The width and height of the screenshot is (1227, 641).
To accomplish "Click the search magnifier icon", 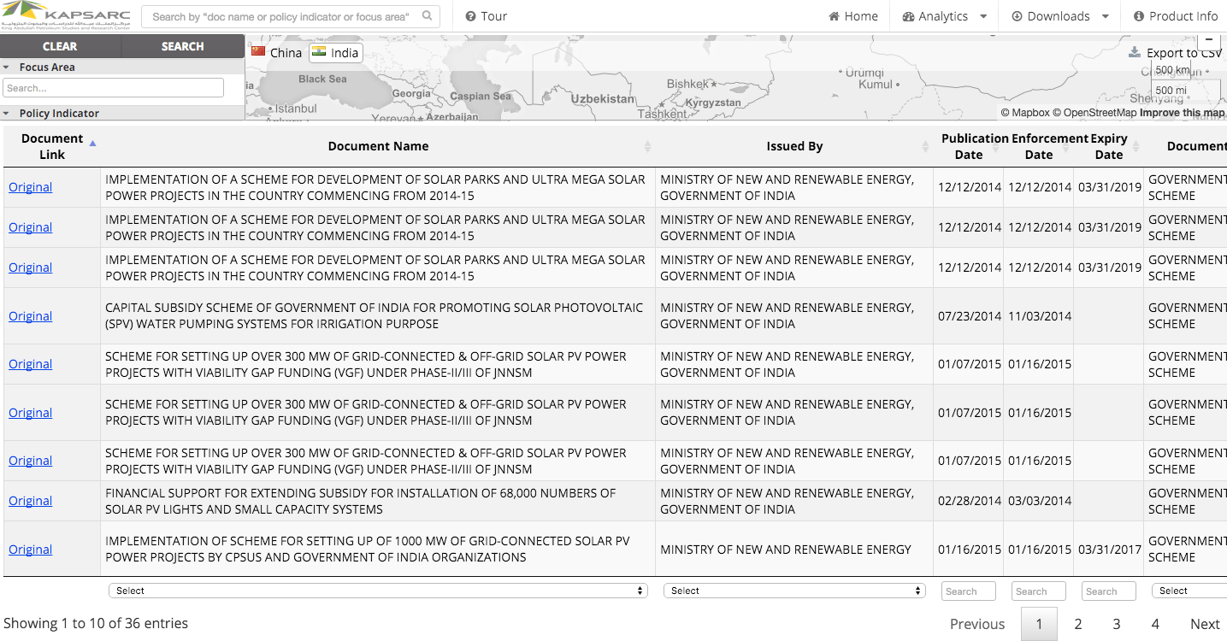I will coord(428,16).
